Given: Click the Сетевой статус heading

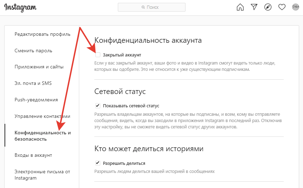Looking at the screenshot, I should pyautogui.click(x=120, y=91).
